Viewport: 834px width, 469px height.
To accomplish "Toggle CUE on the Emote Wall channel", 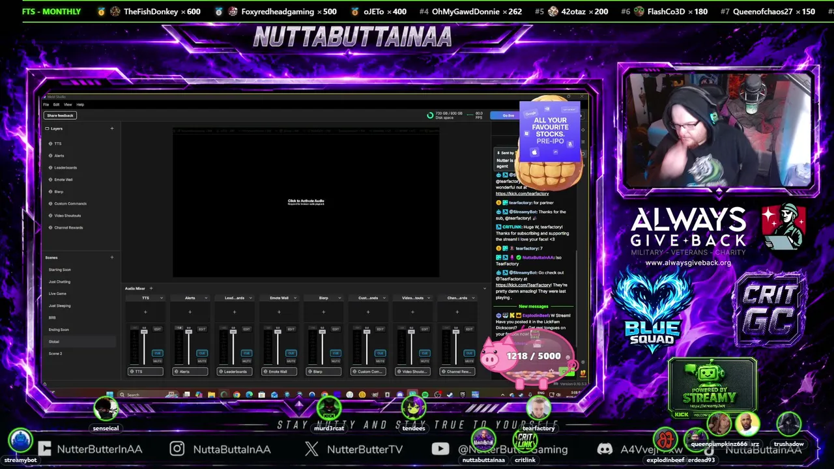I will tap(291, 353).
